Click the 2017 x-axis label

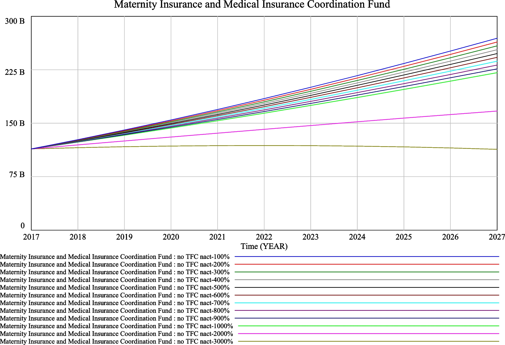click(31, 237)
